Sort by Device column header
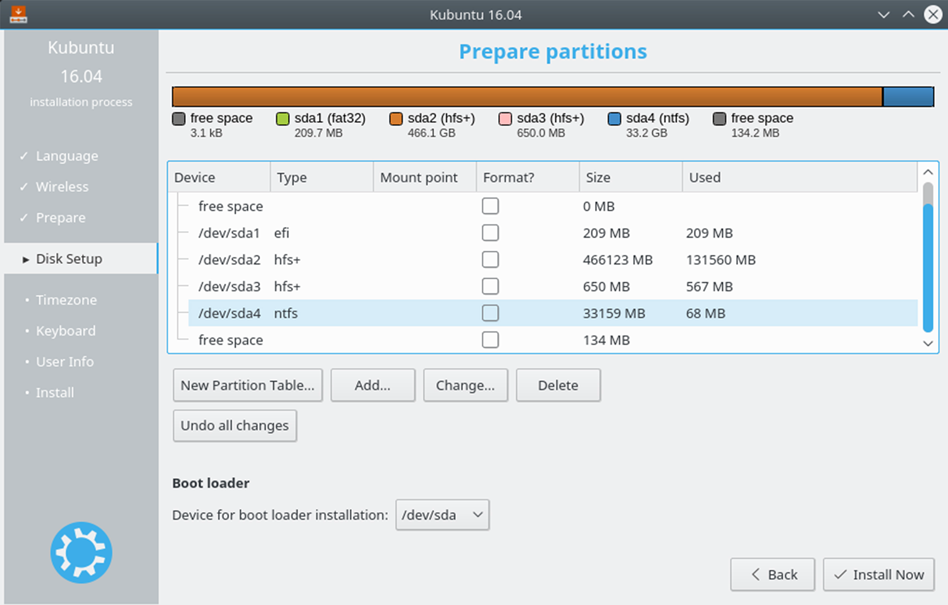Screen dimensions: 948x605 tap(219, 177)
